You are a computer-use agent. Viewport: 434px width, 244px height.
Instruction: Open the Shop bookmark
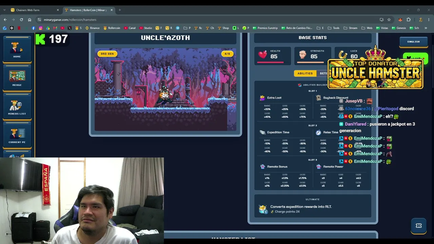point(223,28)
